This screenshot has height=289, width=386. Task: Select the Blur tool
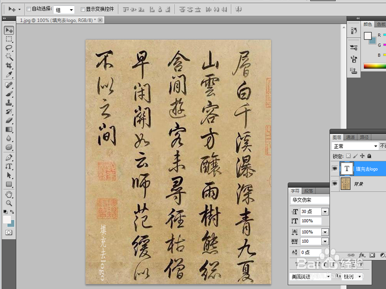coord(9,138)
